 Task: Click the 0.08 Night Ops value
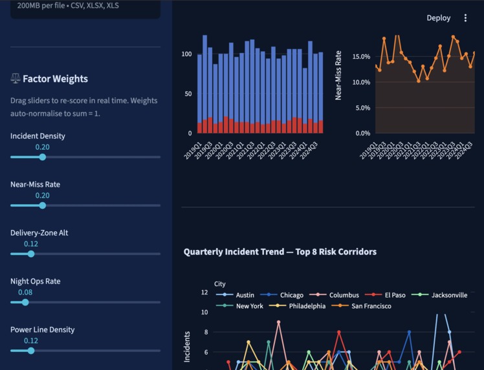[x=25, y=292]
